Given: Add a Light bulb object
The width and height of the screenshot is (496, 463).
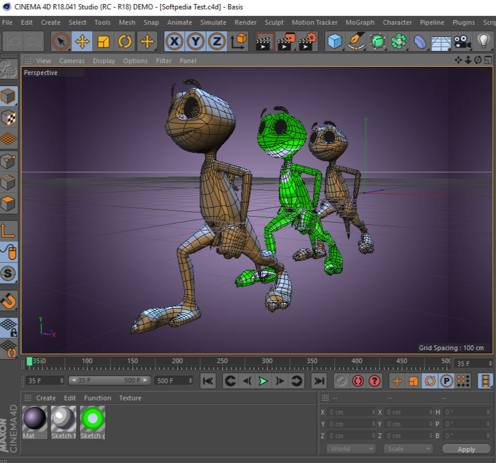Looking at the screenshot, I should (x=484, y=41).
